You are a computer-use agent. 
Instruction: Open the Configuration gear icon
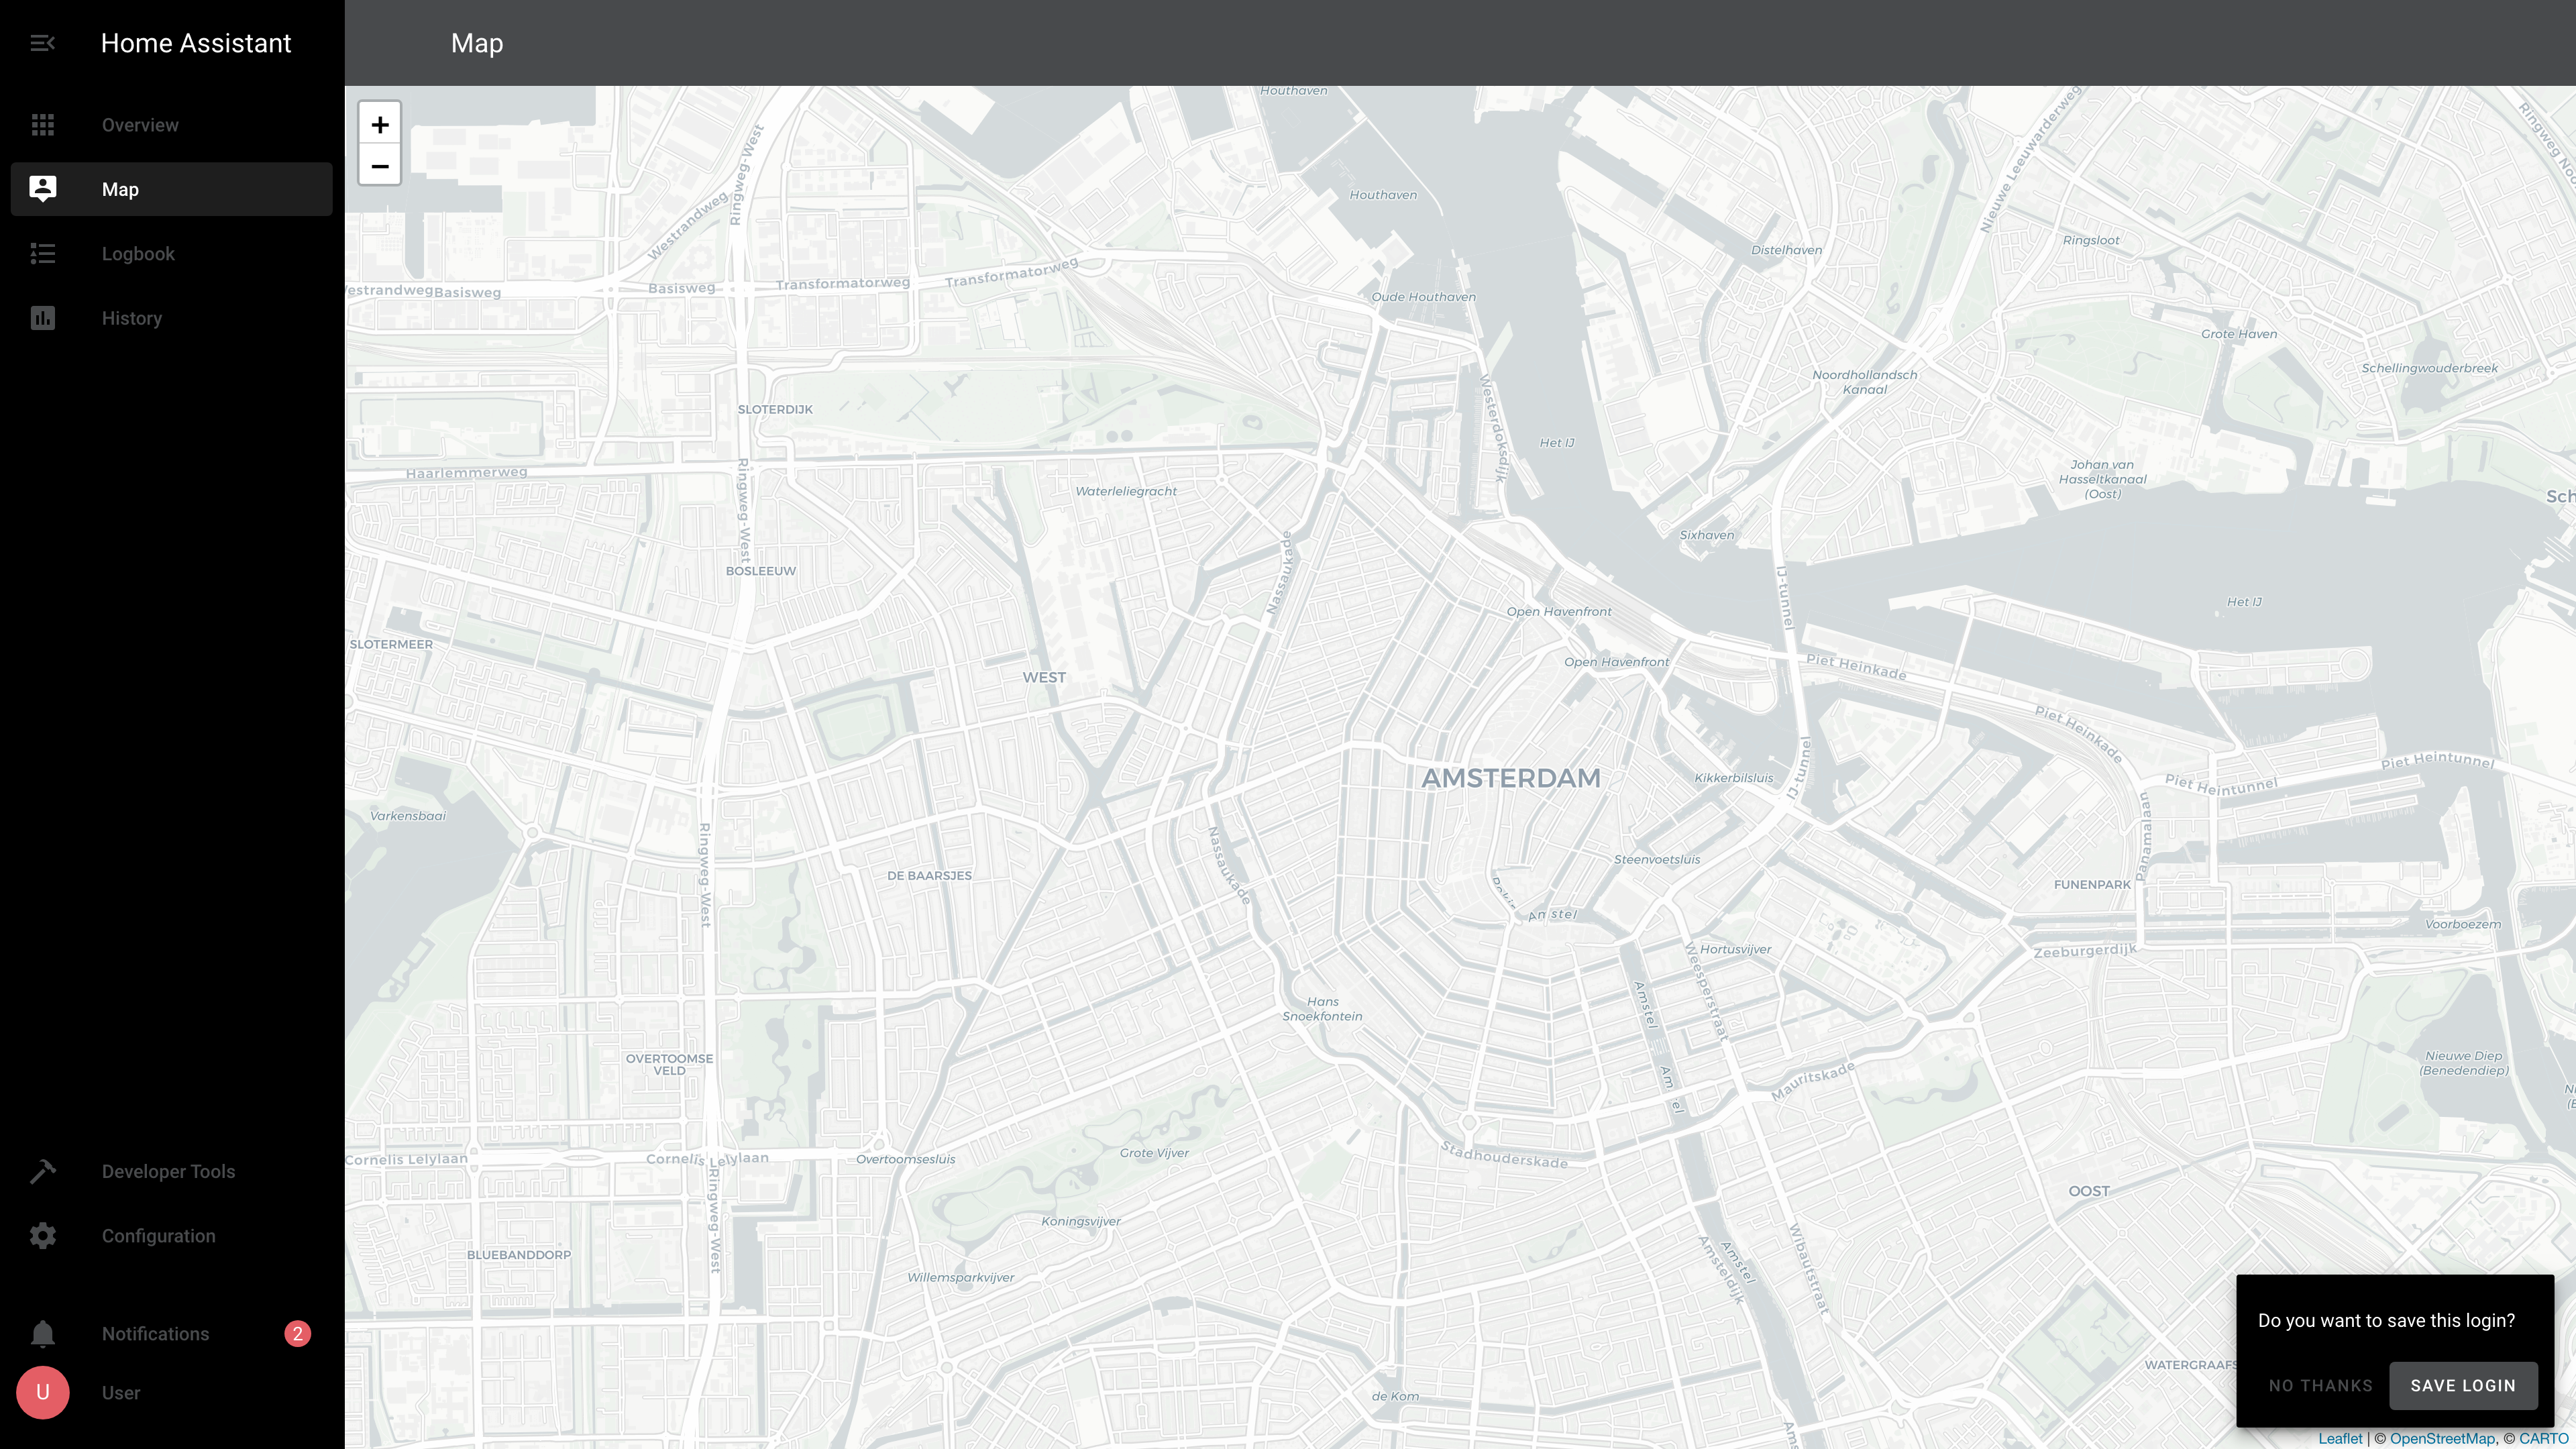[x=42, y=1236]
